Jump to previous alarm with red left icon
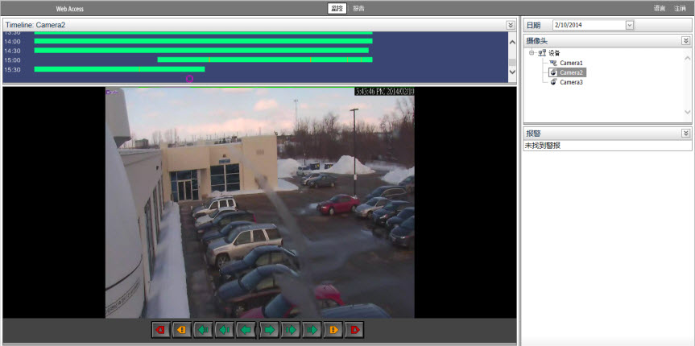The width and height of the screenshot is (695, 346). tap(161, 330)
